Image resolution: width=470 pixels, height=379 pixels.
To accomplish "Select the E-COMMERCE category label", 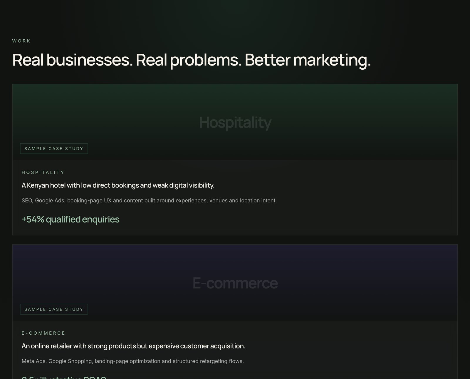I will [43, 333].
